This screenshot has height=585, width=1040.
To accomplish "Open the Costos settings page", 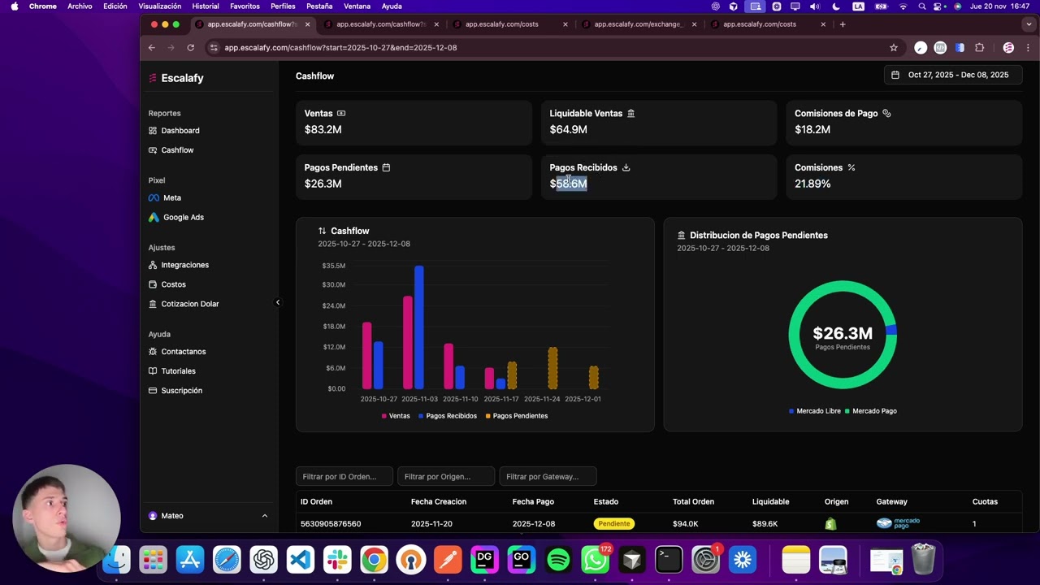I will point(167,284).
